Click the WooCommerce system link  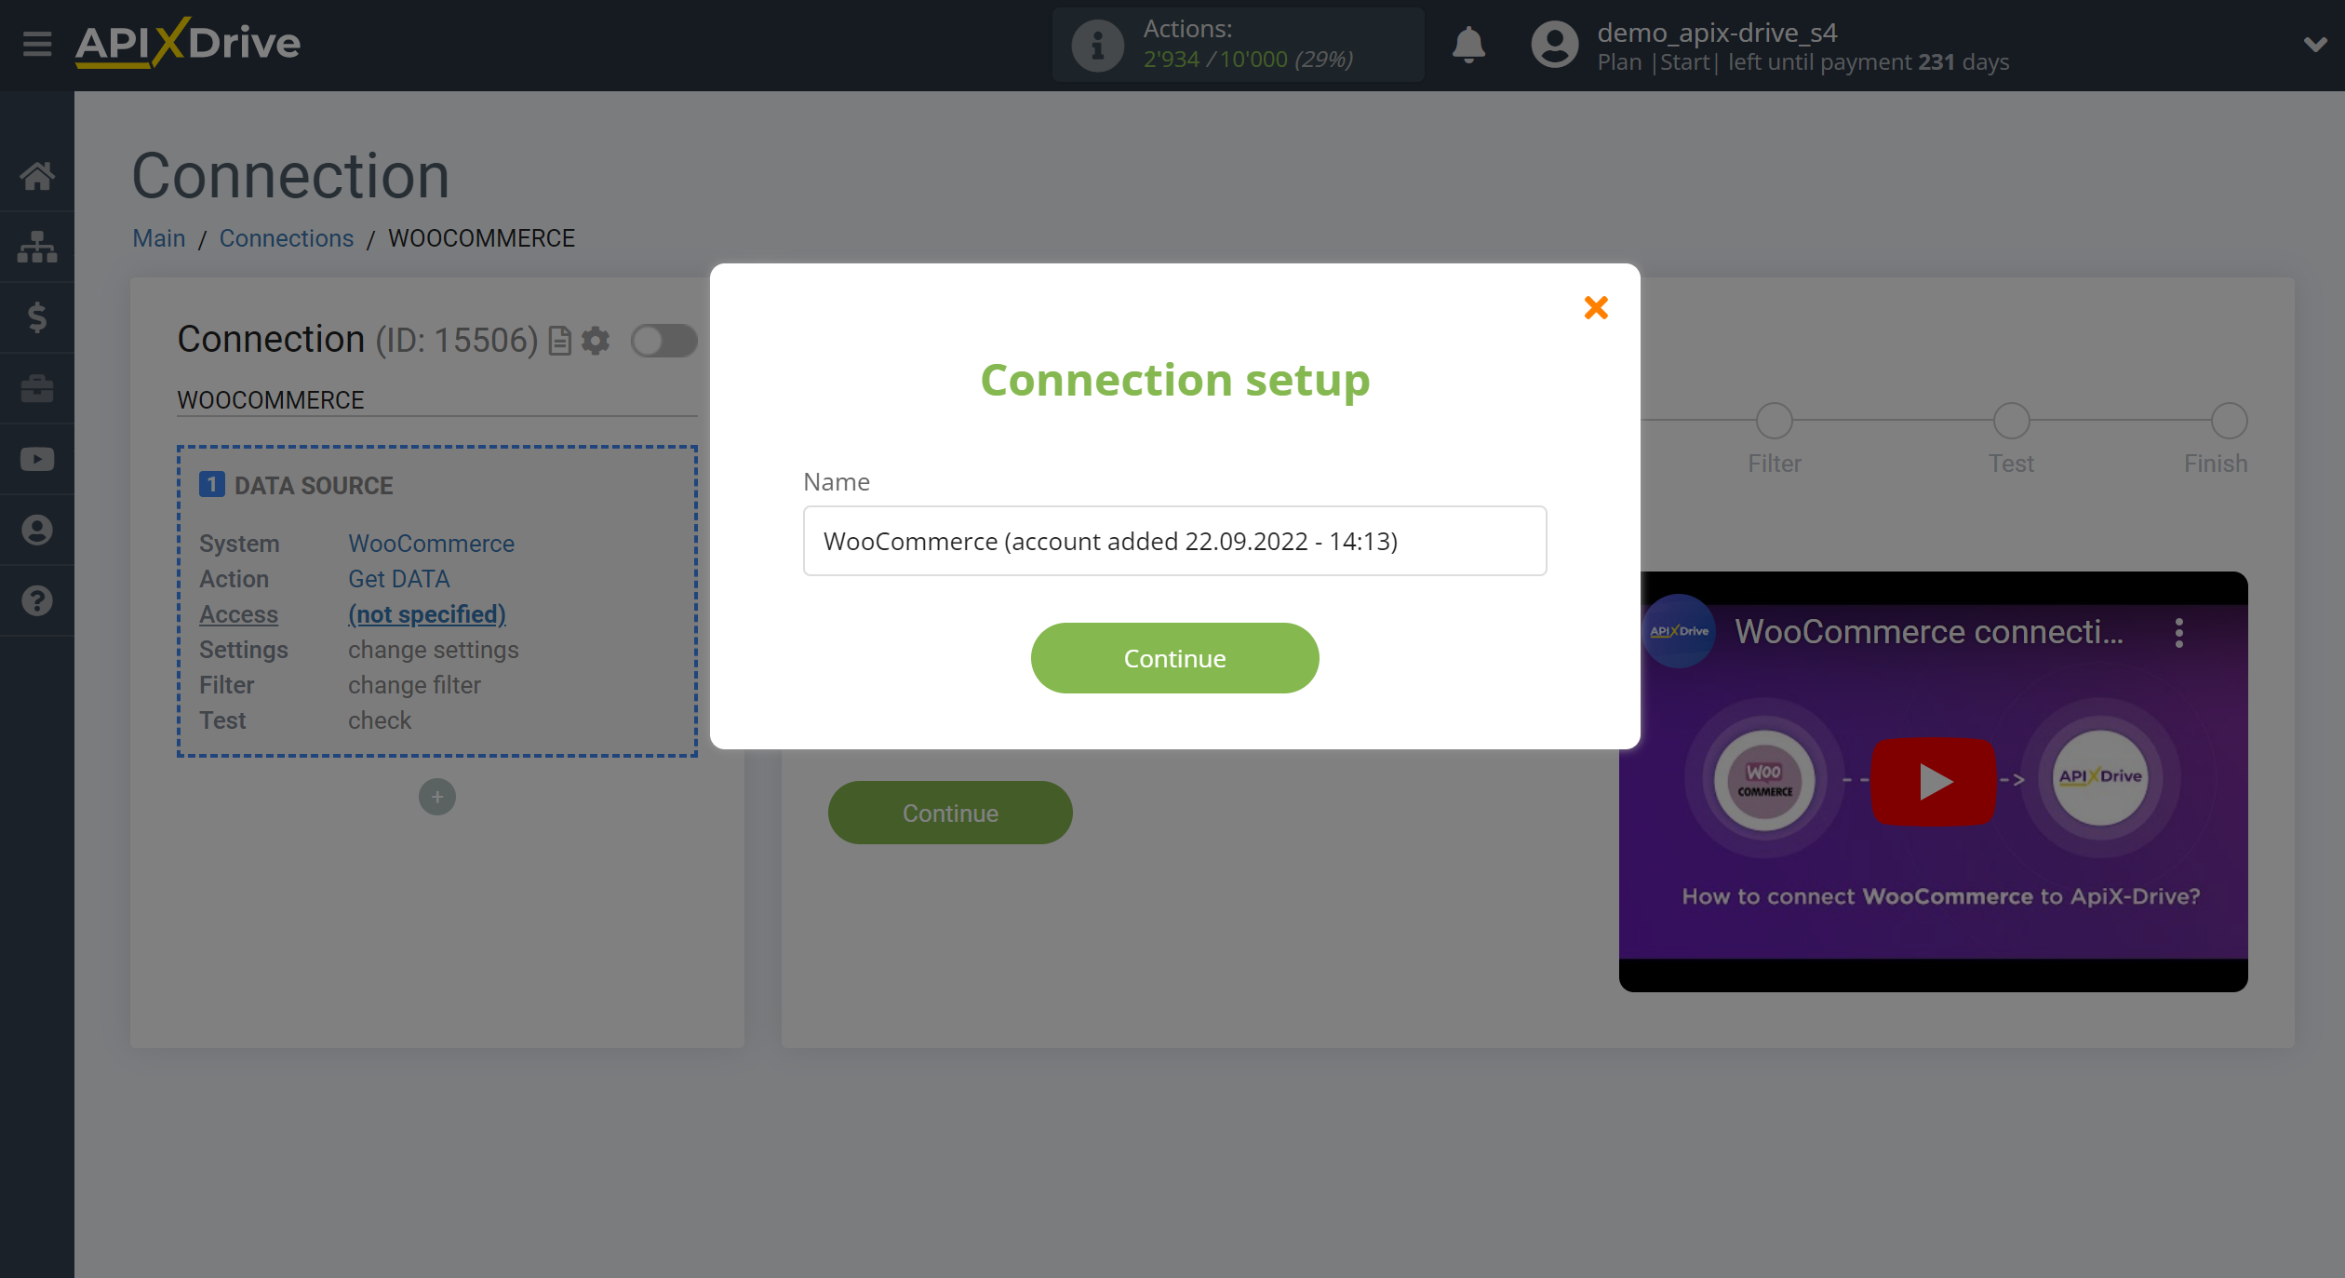click(x=431, y=544)
